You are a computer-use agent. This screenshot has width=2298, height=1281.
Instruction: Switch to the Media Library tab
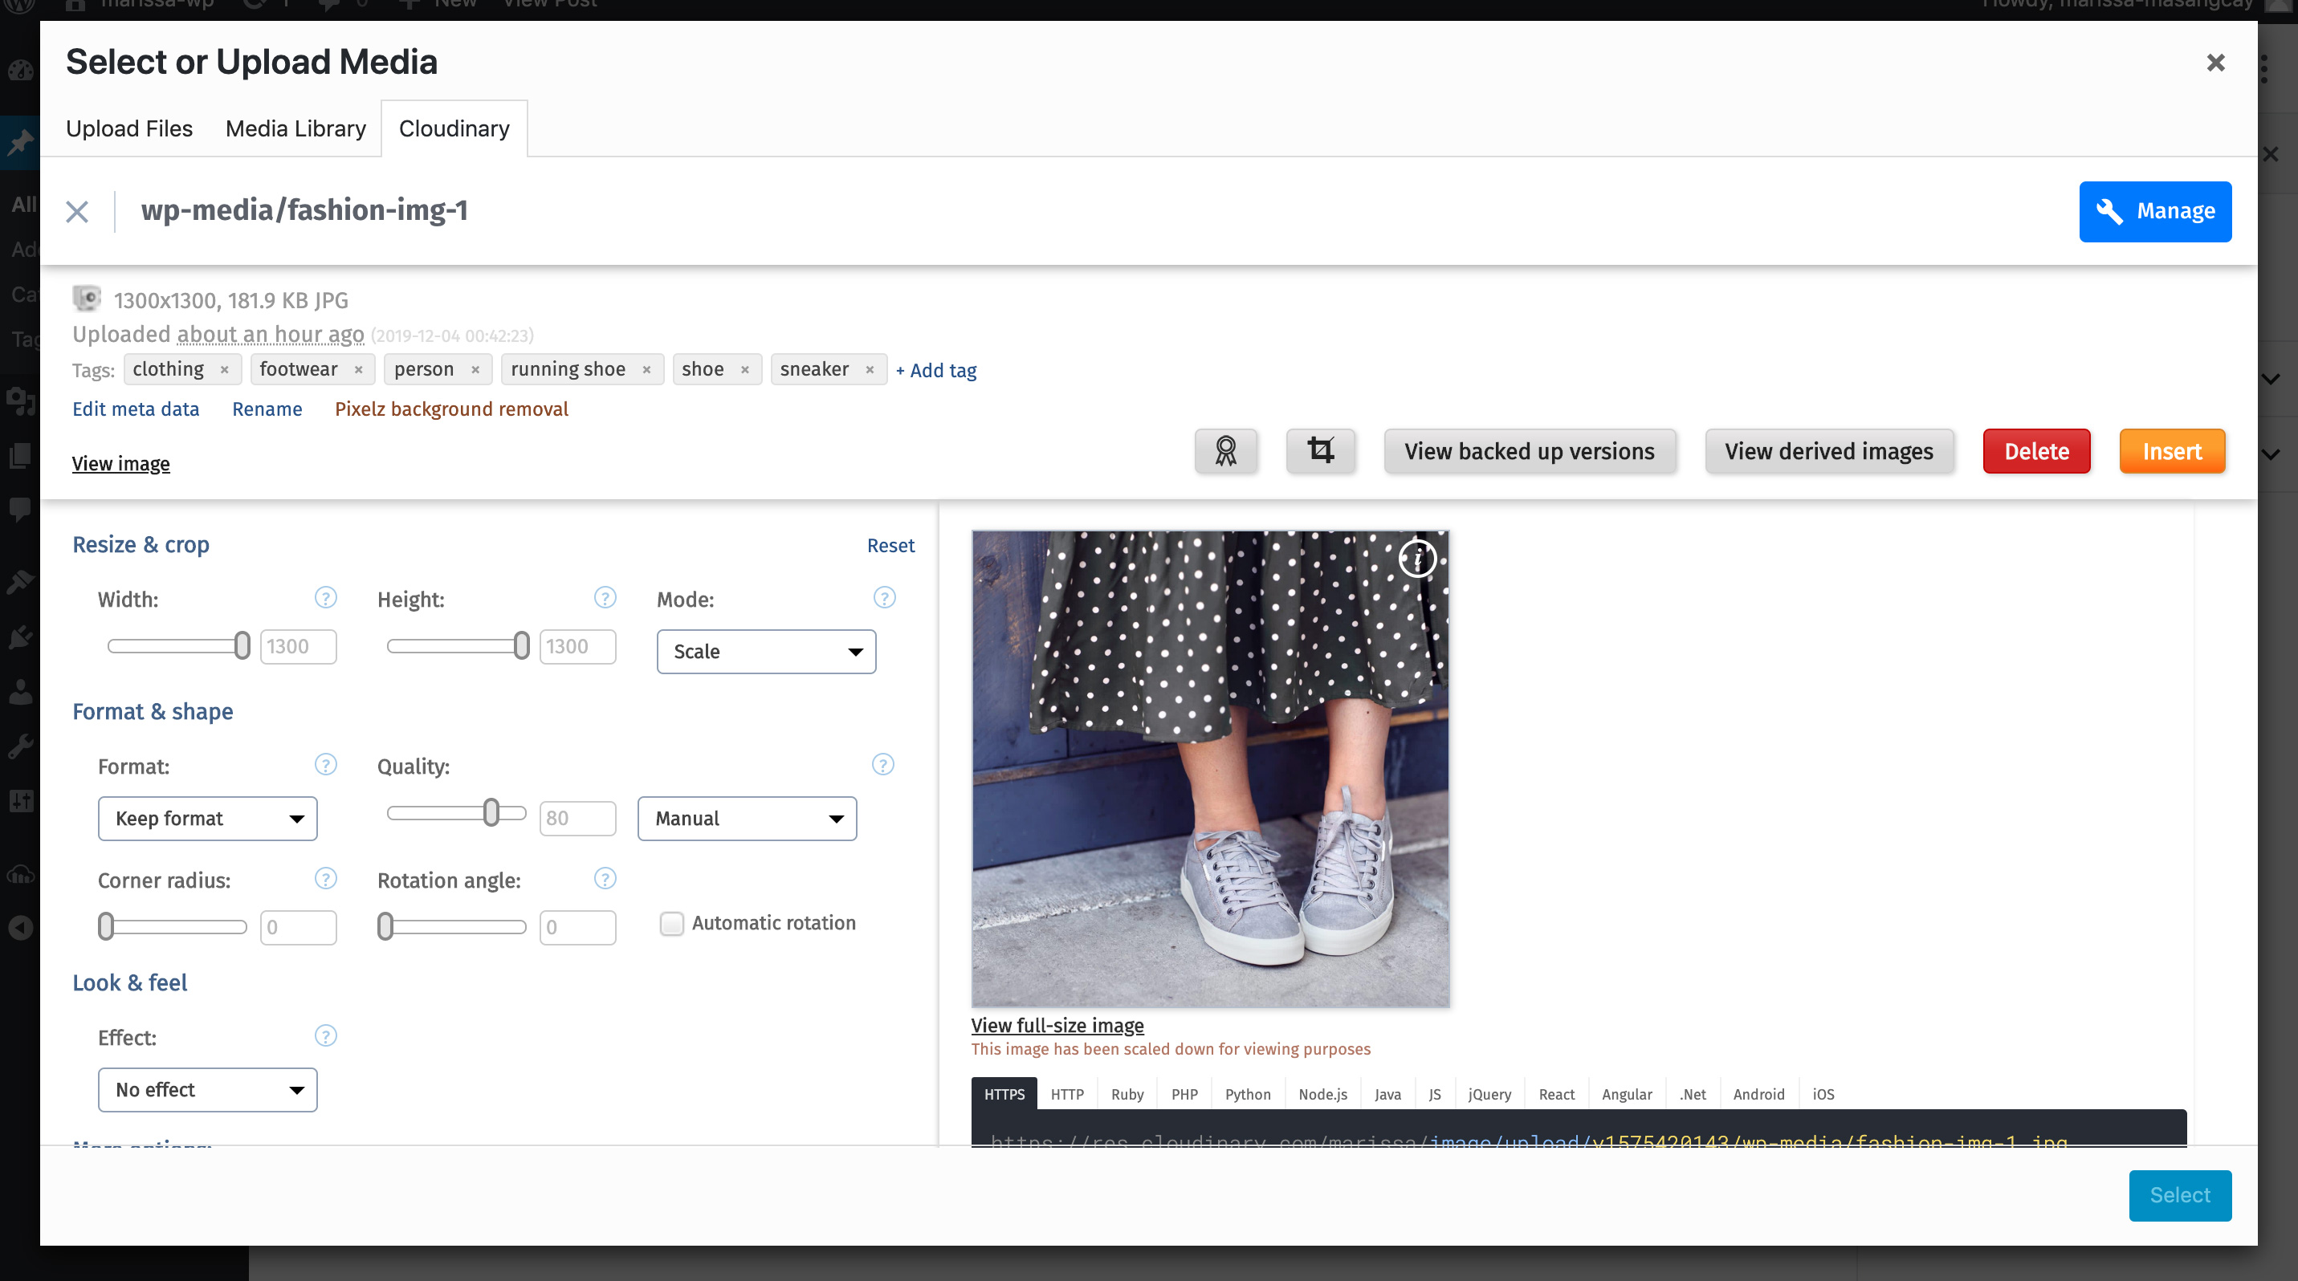(293, 128)
